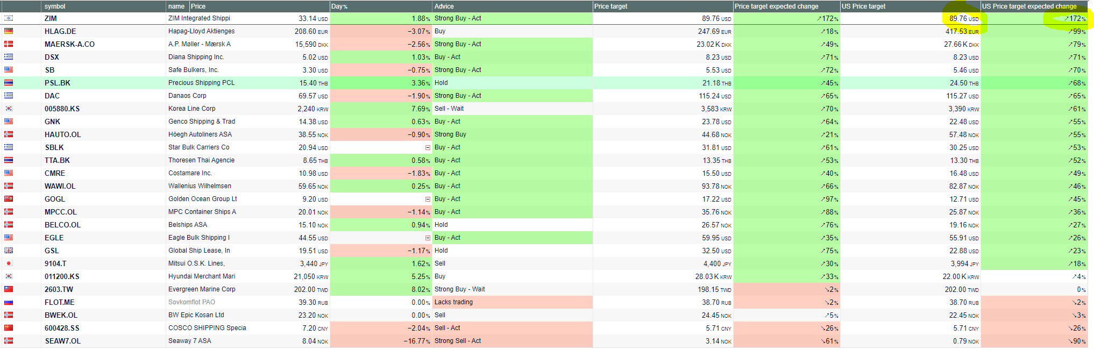Click the US Price target expected change header
This screenshot has width=1094, height=350.
(x=1034, y=6)
